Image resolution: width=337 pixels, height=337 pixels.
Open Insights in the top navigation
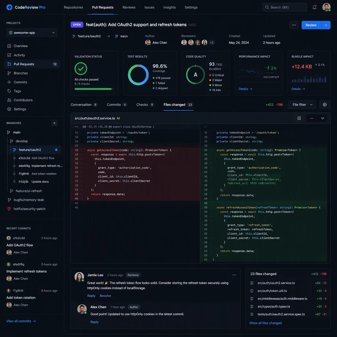point(169,7)
